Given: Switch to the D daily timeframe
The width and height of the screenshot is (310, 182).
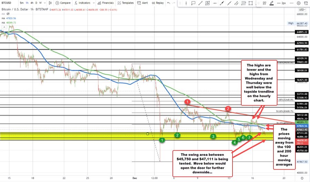Looking at the screenshot, I should pos(37,3).
